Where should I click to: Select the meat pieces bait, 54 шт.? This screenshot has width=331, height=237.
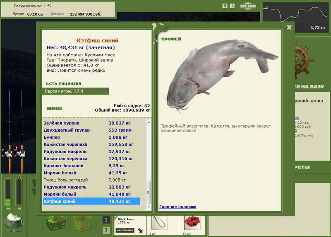point(192,223)
